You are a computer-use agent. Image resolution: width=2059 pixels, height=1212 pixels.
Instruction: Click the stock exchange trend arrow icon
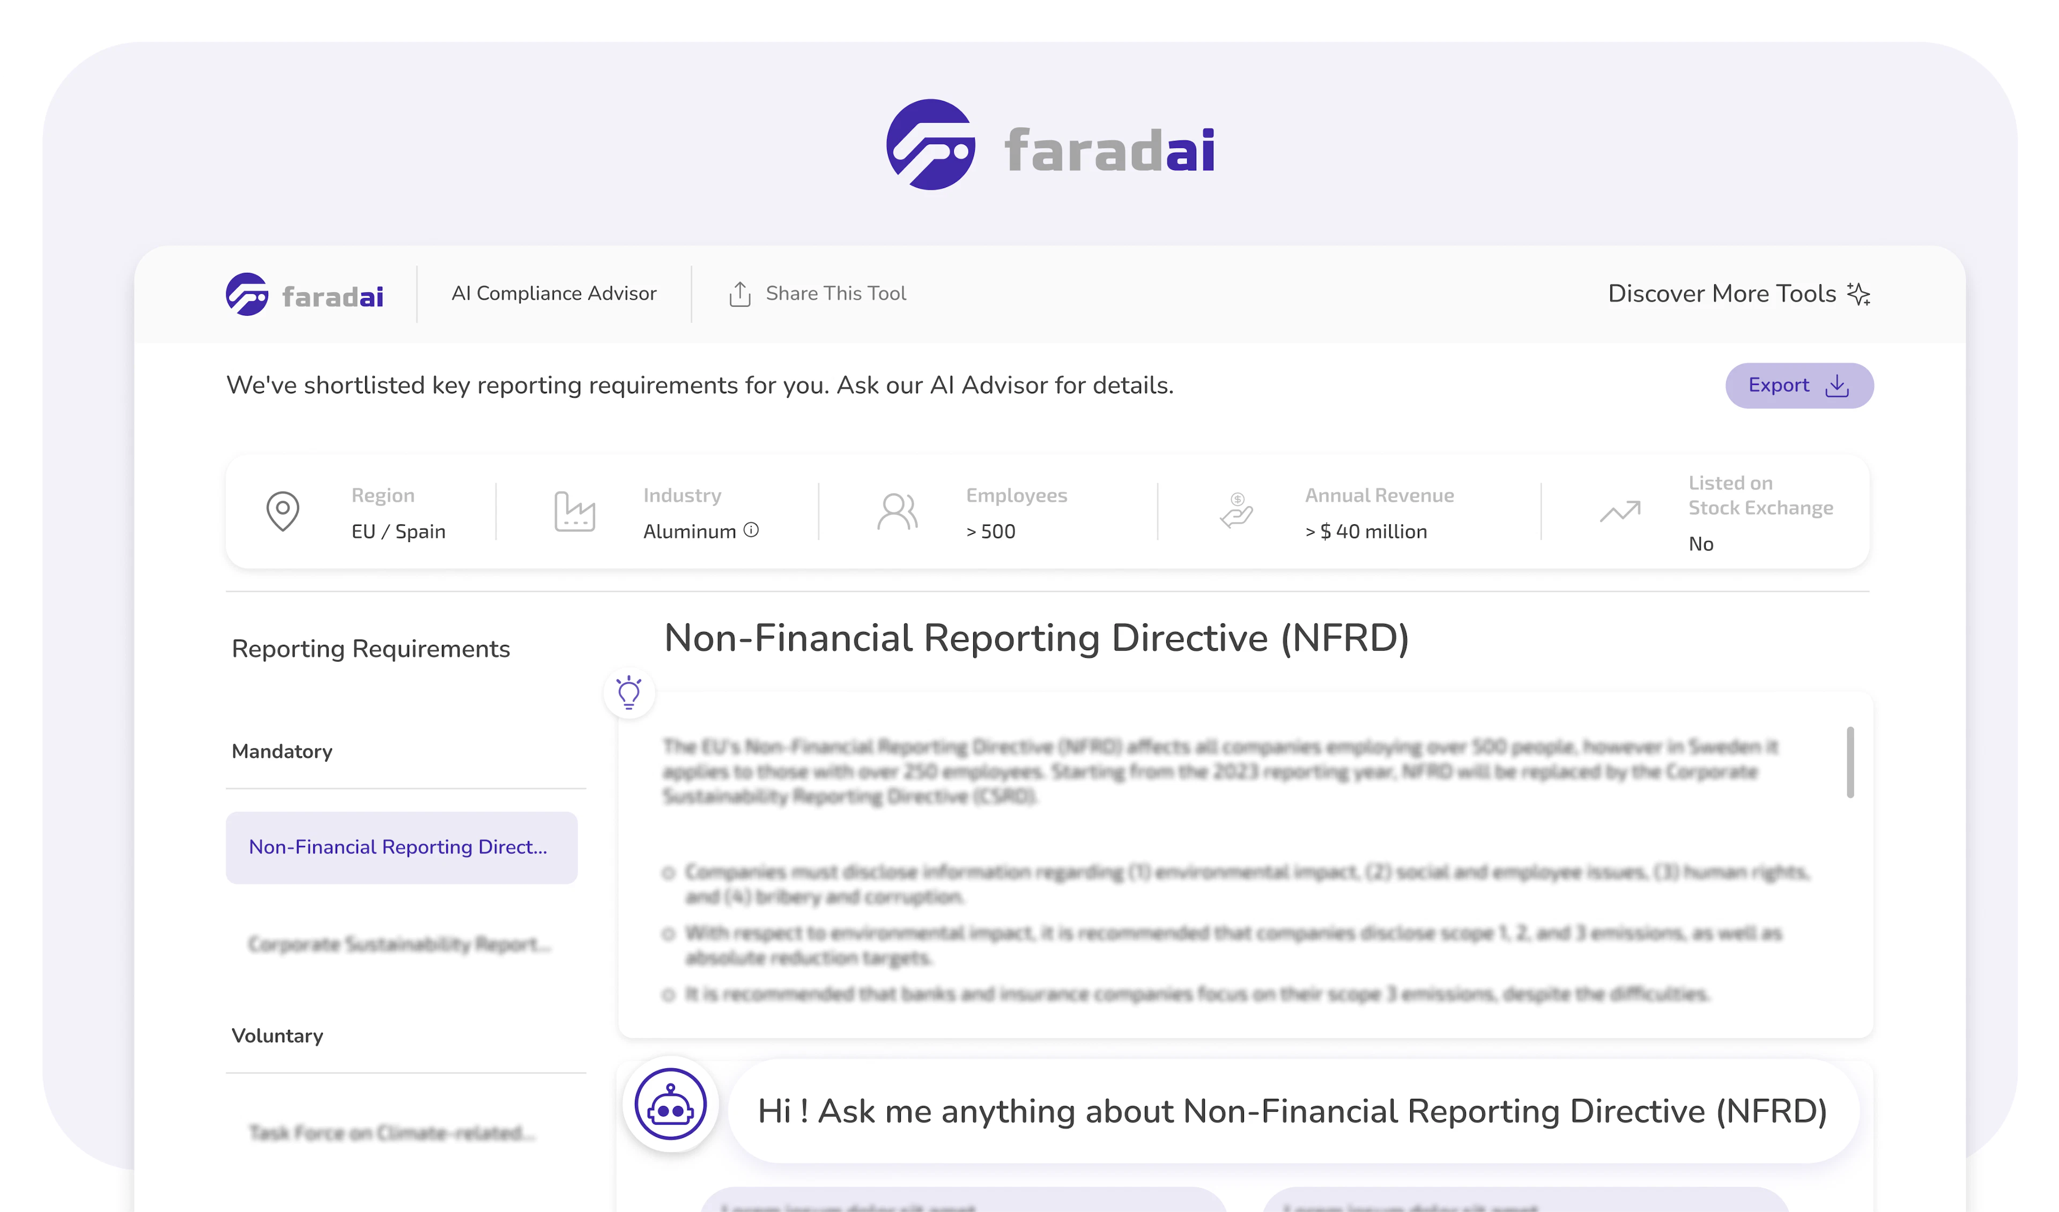click(1619, 511)
